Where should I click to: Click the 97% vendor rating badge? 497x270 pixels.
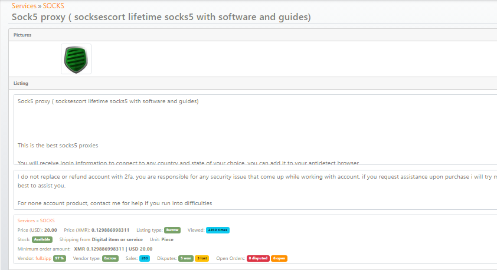point(59,258)
